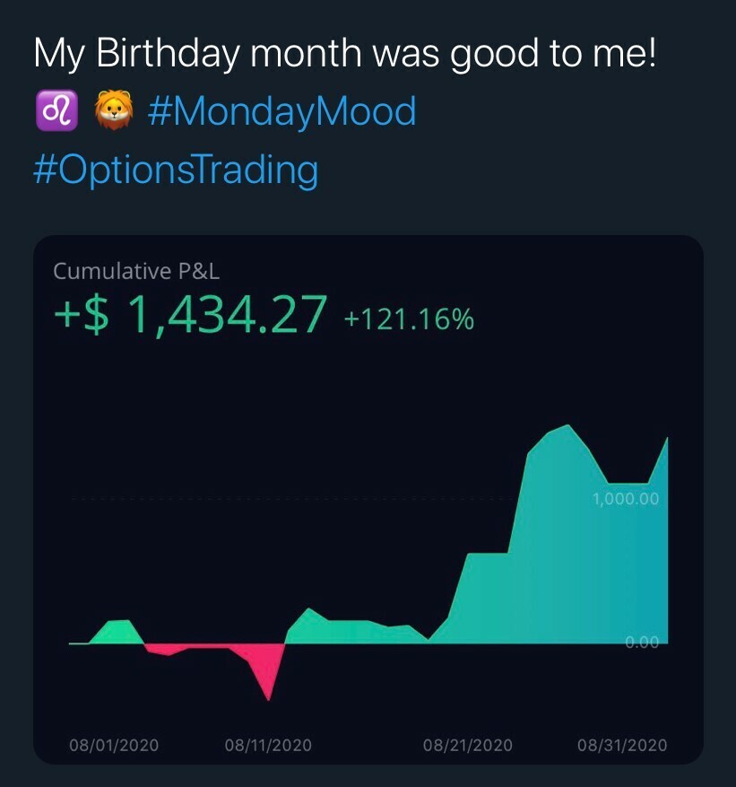The height and width of the screenshot is (787, 736).
Task: Click the small green bump near chart start
Action: click(x=117, y=632)
